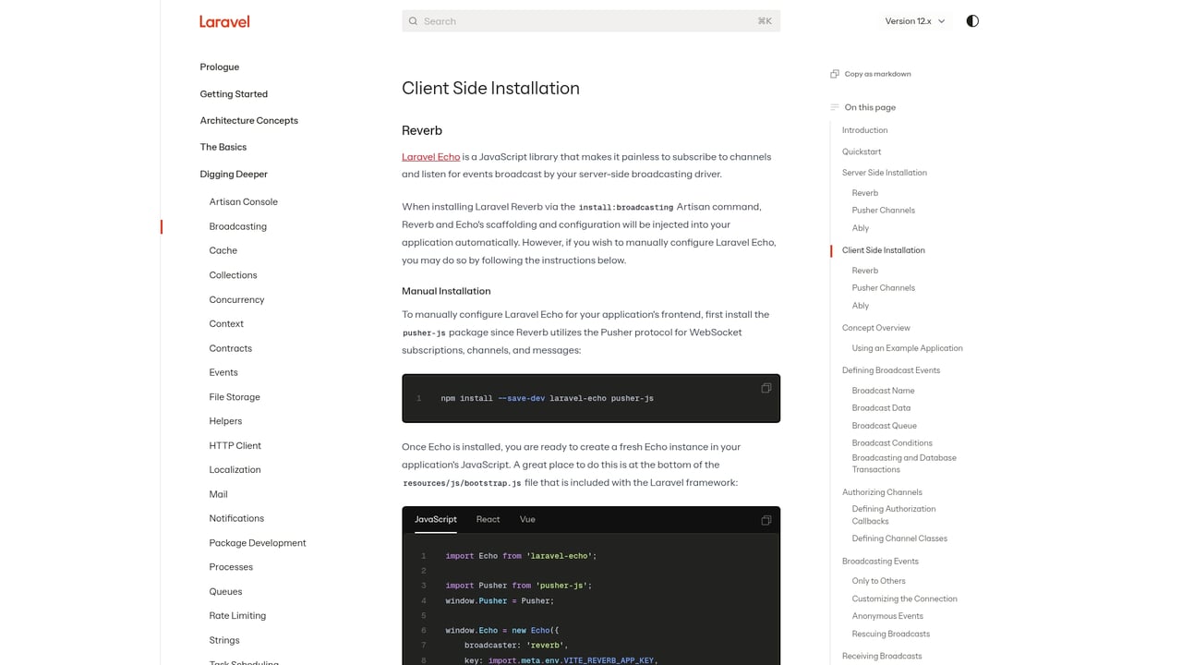Open the Version 12.x dropdown
1182x665 pixels.
[914, 20]
